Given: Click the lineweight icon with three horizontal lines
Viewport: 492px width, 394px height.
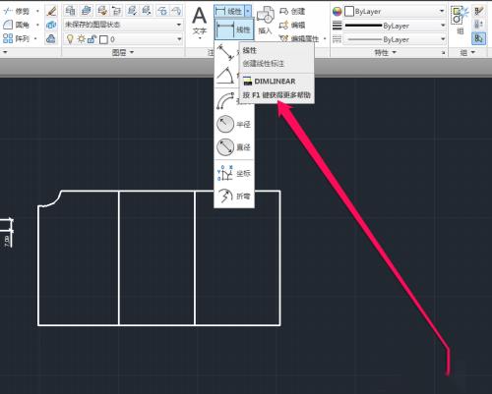Looking at the screenshot, I should pyautogui.click(x=337, y=26).
